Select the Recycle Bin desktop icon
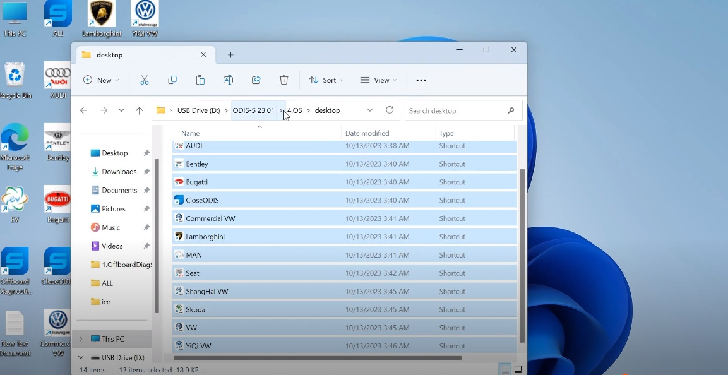The height and width of the screenshot is (375, 728). click(15, 80)
